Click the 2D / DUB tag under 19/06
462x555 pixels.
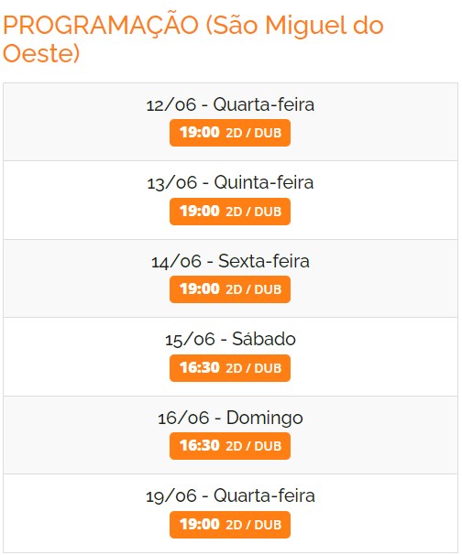click(x=254, y=525)
